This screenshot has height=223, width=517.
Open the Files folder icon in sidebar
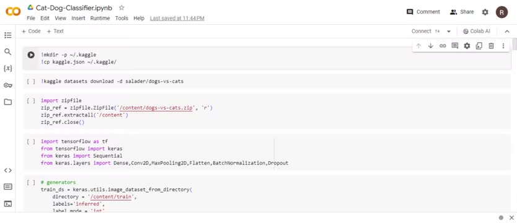[x=8, y=102]
